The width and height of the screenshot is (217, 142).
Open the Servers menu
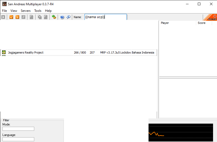26,11
